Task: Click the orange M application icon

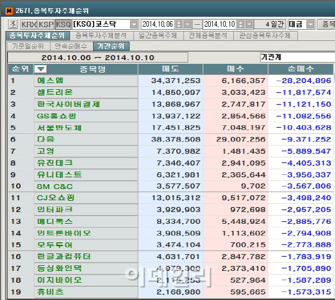Action: 9,11
